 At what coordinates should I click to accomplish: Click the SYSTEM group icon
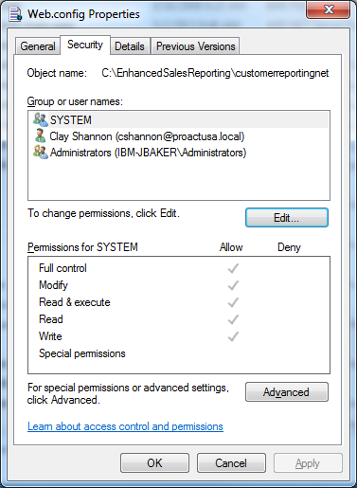[x=41, y=119]
